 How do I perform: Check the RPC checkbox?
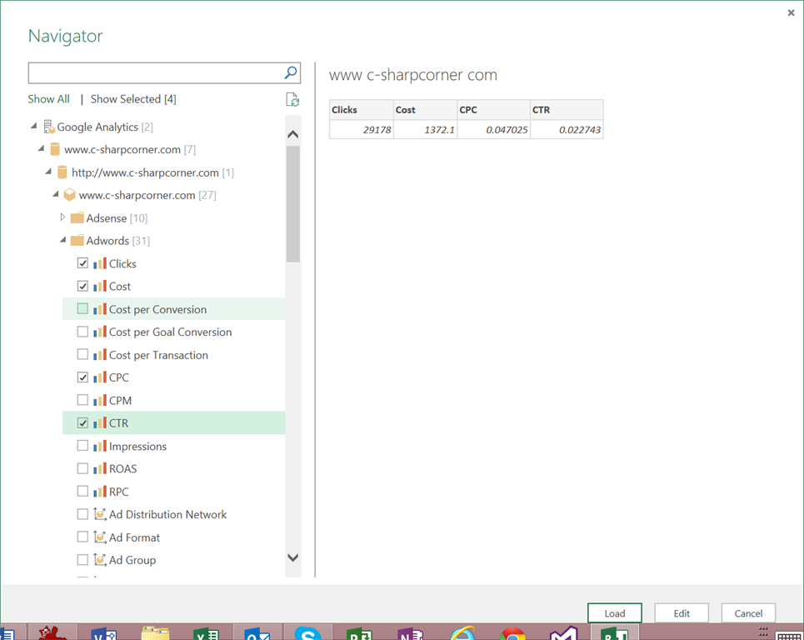[82, 492]
